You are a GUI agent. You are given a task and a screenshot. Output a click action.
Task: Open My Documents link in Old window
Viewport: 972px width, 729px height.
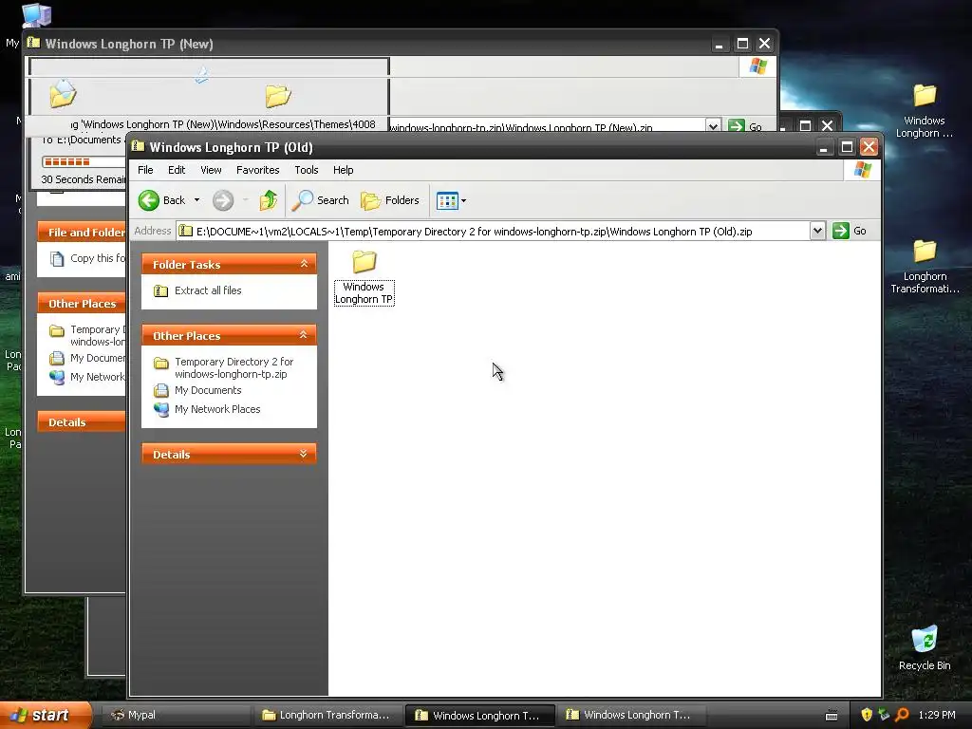(208, 390)
